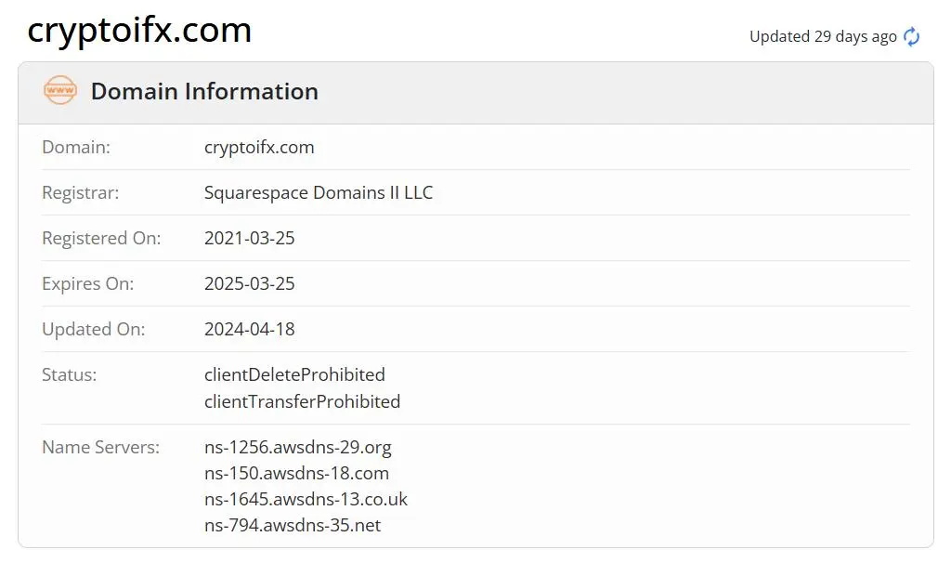Viewport: 951px width, 563px height.
Task: Click the cryptoifx.com page title
Action: pos(139,30)
